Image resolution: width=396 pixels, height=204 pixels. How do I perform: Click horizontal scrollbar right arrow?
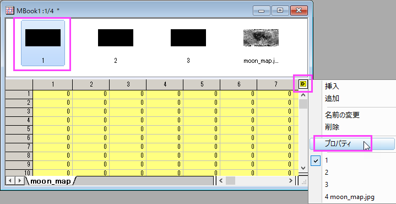[291, 180]
